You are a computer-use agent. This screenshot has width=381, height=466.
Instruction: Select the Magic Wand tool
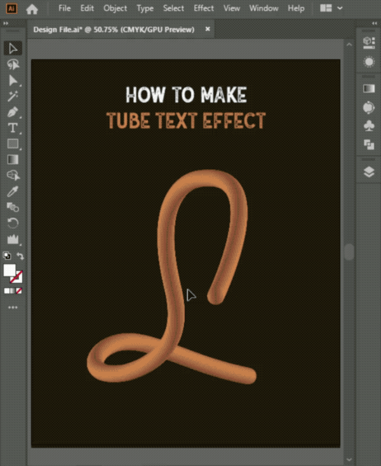(x=13, y=96)
